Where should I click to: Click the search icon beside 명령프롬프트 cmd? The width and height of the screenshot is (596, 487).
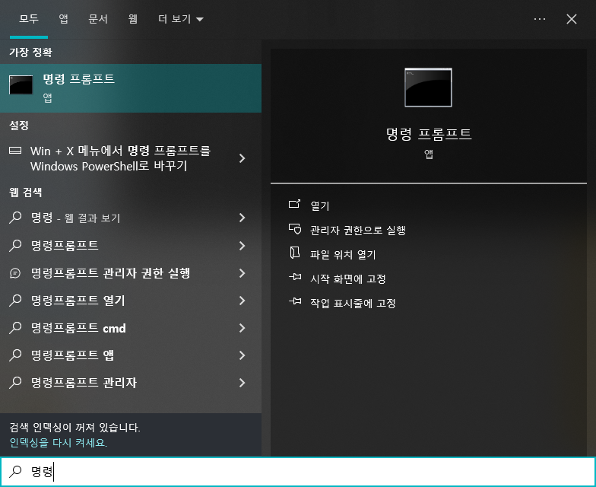[15, 327]
